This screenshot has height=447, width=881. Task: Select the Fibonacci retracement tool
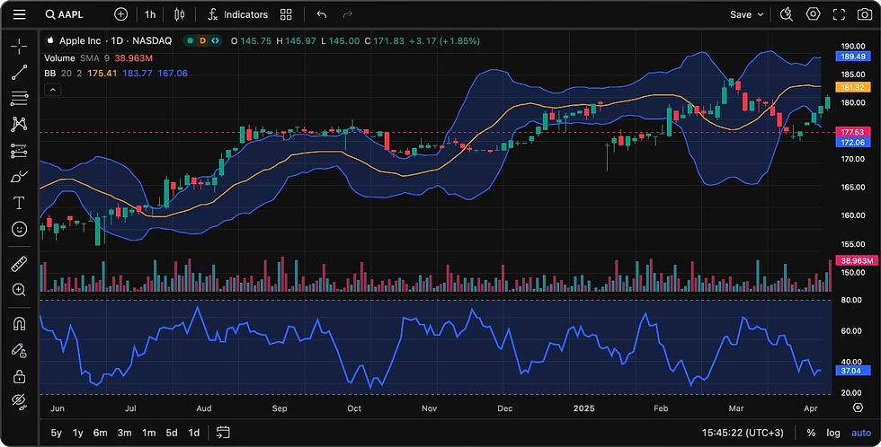tap(19, 98)
